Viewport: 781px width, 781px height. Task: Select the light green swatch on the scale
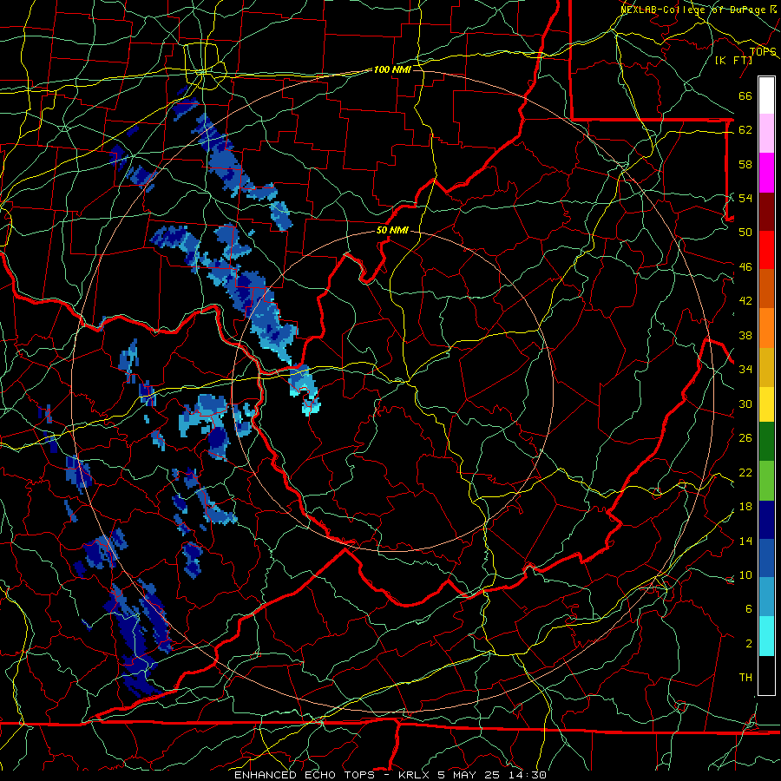coord(766,481)
